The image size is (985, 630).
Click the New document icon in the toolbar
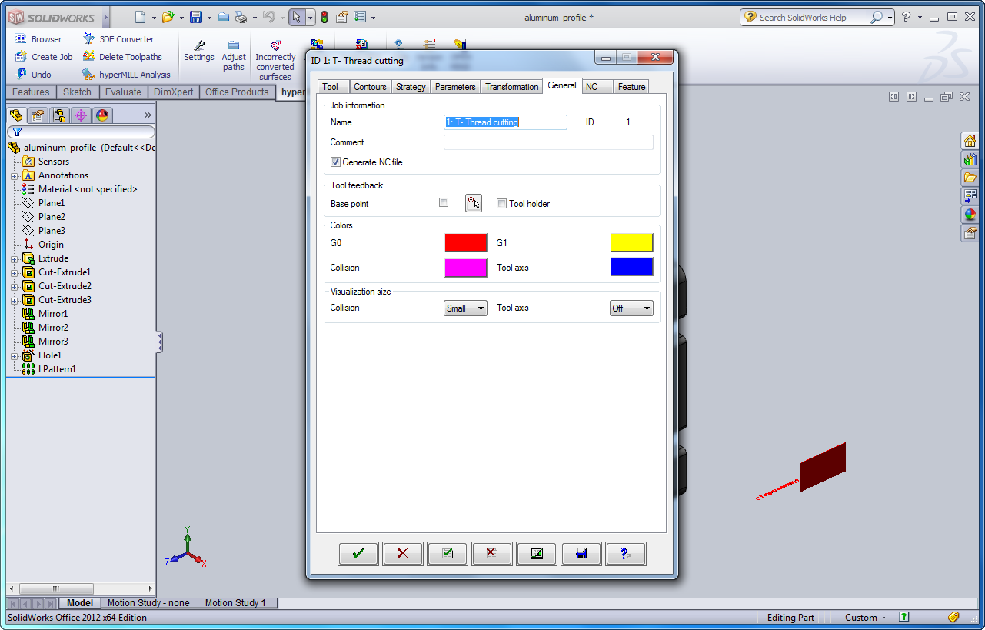coord(139,17)
